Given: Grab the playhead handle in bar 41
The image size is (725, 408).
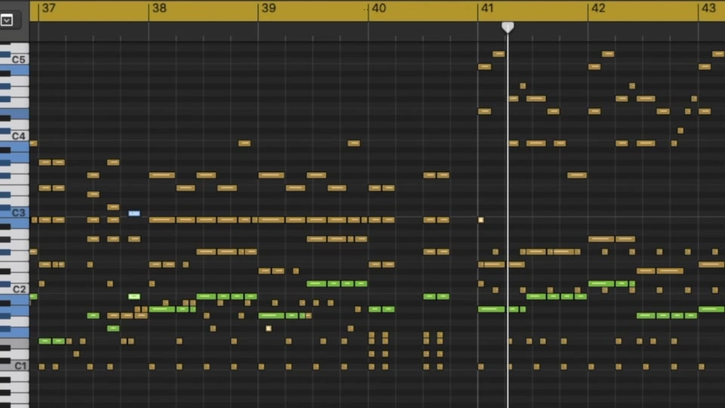Looking at the screenshot, I should click(507, 27).
